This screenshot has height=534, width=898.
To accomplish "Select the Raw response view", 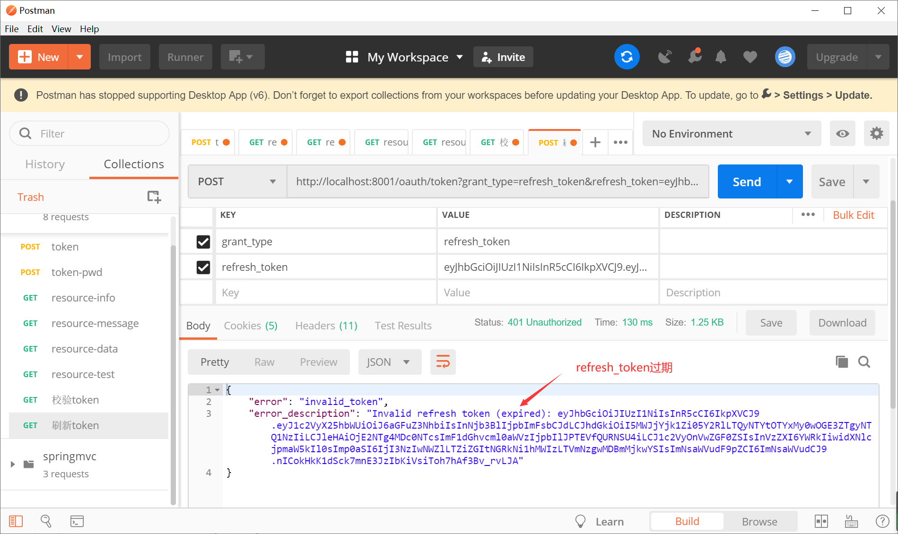I will point(264,362).
